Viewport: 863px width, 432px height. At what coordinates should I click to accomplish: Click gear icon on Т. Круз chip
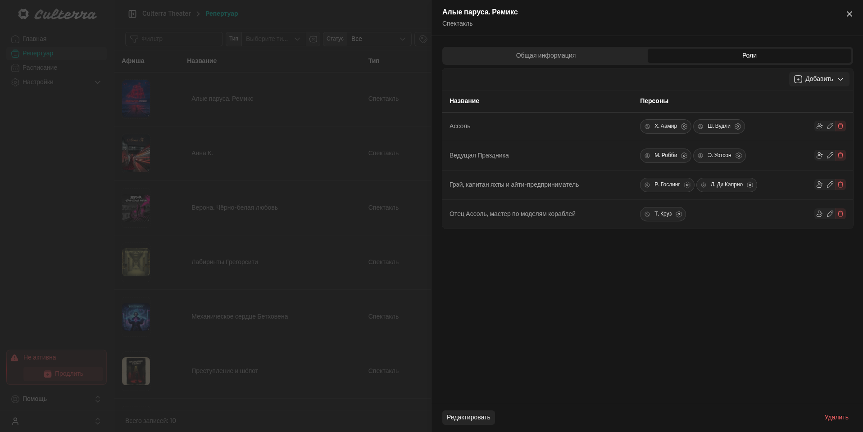coord(679,214)
